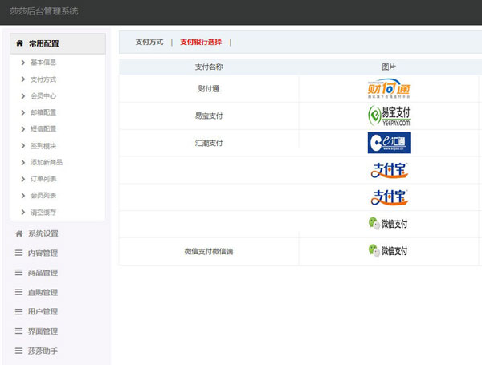
Task: Open 支付方式 in the sidebar
Action: click(x=43, y=79)
